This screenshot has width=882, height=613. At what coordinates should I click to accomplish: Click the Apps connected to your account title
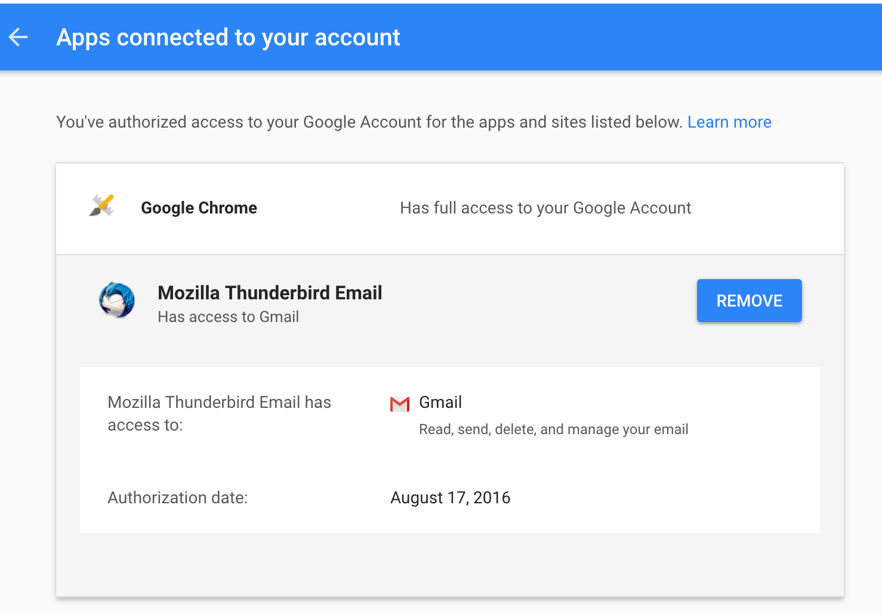point(228,37)
